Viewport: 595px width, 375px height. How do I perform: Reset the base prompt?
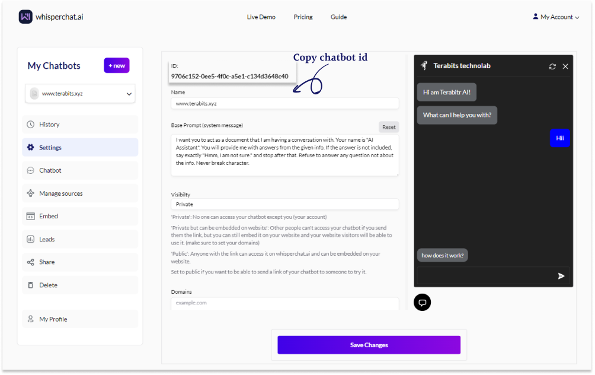(x=389, y=127)
